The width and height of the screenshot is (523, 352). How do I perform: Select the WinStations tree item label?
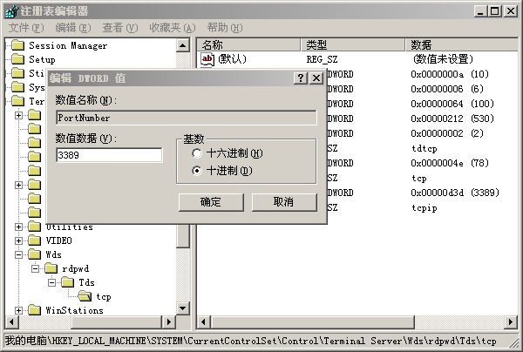(74, 311)
